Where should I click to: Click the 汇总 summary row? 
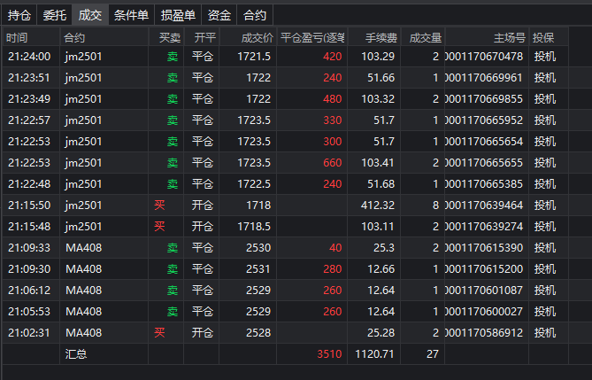(x=76, y=354)
